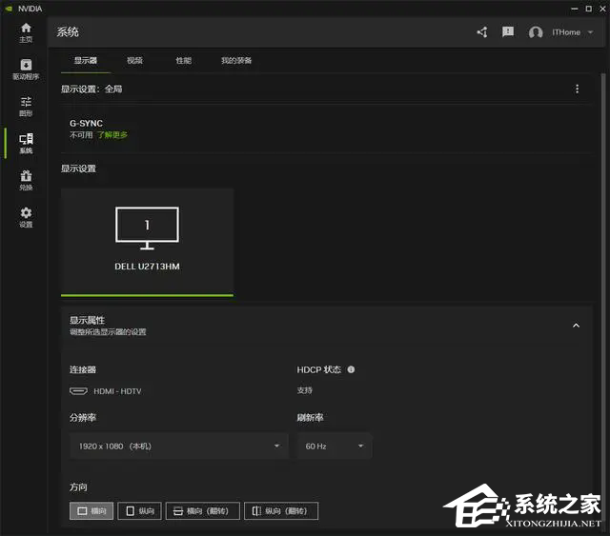Open the 分辨率 1920 x 1080 dropdown
610x536 pixels.
178,446
